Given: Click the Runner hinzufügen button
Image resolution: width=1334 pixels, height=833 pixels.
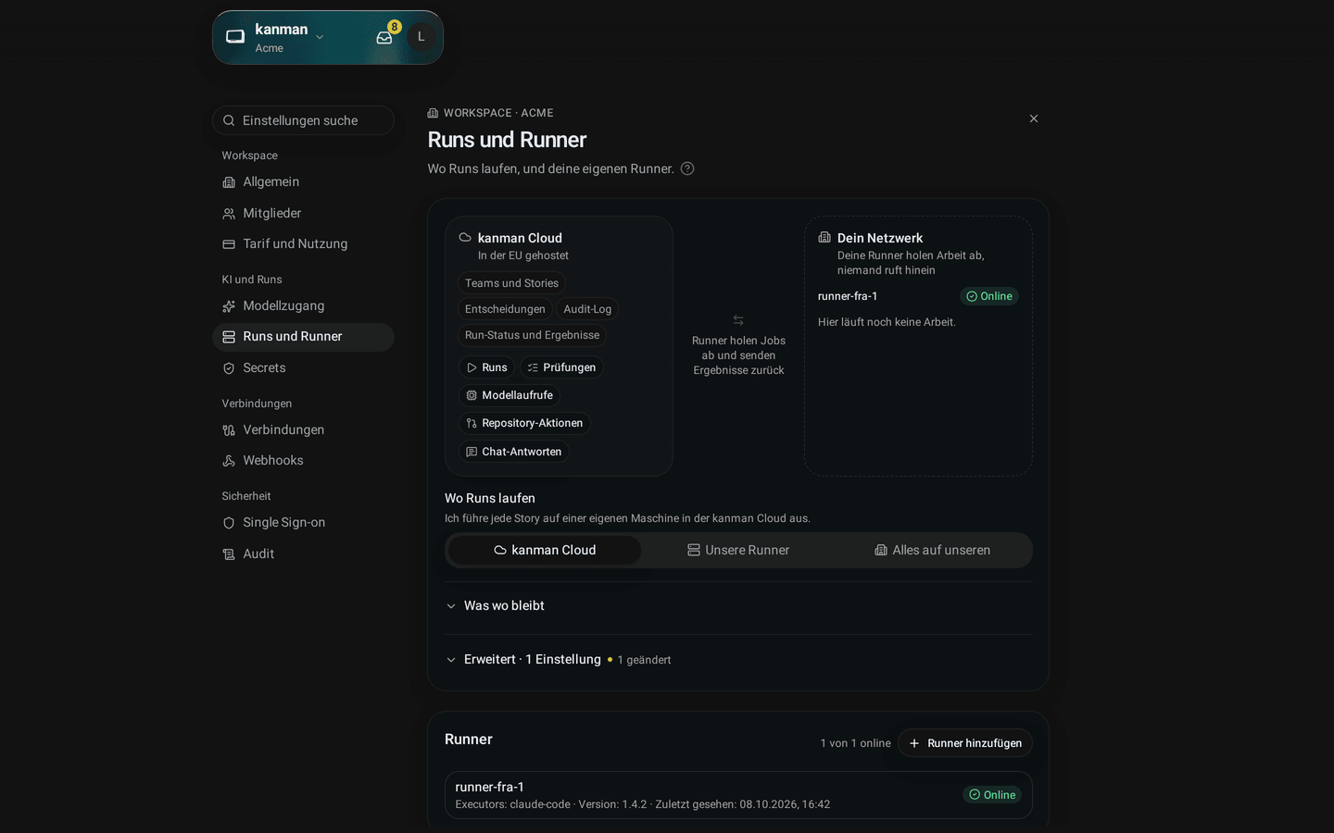Looking at the screenshot, I should 965,743.
